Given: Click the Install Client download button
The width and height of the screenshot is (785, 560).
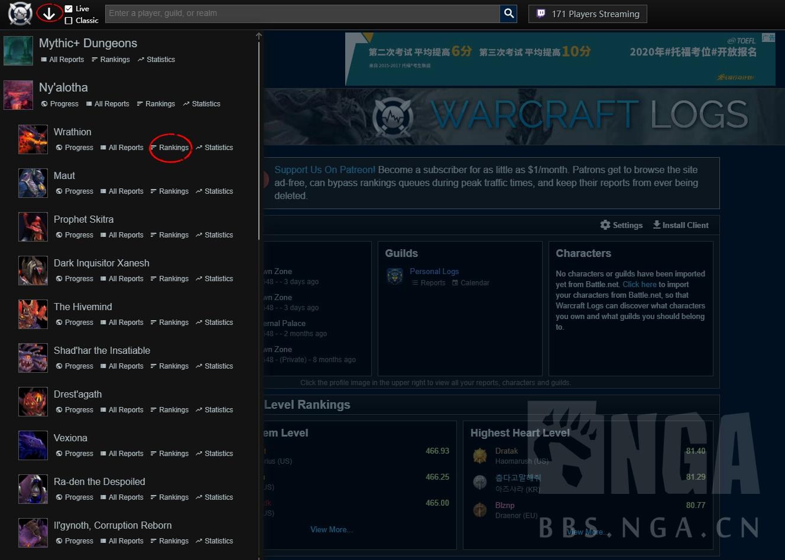Looking at the screenshot, I should (680, 225).
